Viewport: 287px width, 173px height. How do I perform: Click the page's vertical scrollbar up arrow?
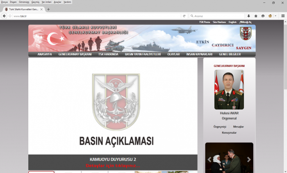click(x=285, y=22)
